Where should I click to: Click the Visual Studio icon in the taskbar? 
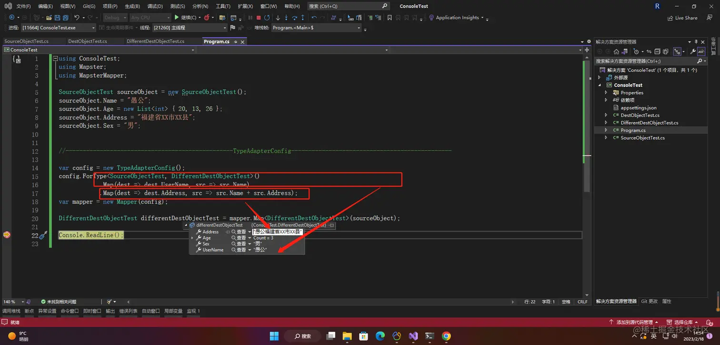coord(413,336)
